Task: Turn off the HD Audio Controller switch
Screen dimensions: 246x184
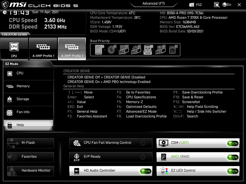Action: pyautogui.click(x=146, y=171)
